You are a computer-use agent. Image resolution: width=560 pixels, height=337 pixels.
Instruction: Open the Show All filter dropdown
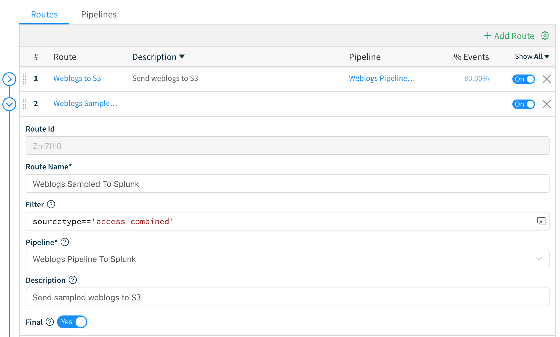532,56
